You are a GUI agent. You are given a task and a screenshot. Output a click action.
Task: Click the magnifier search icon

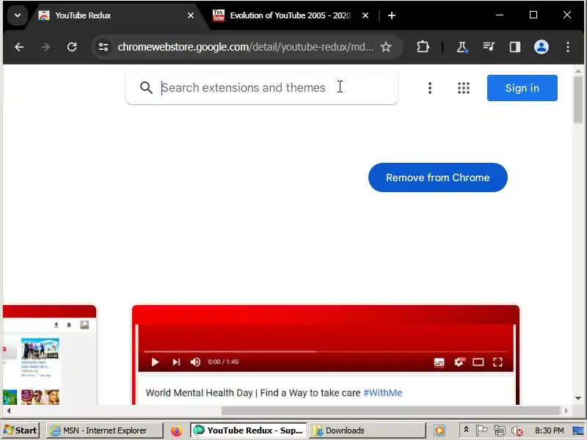click(x=146, y=88)
